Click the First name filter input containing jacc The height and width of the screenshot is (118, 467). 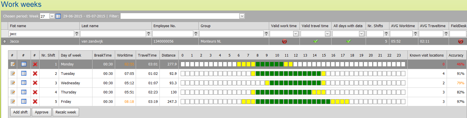point(41,34)
